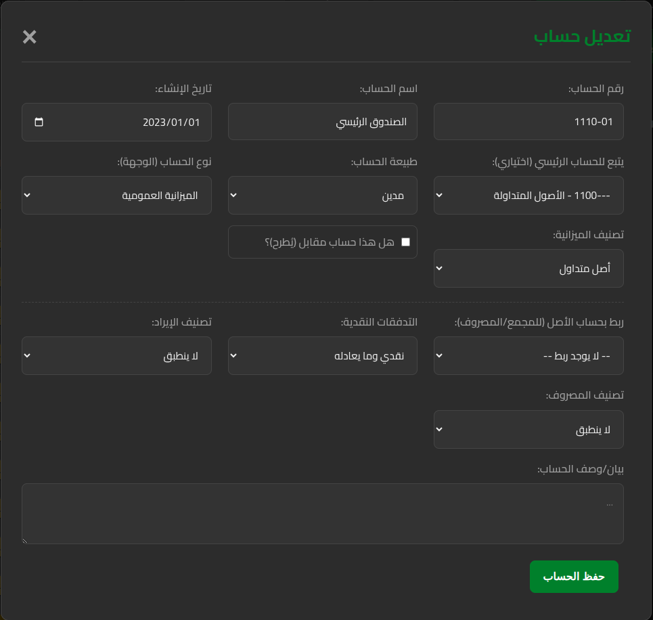This screenshot has width=653, height=620.
Task: Focus the رقم الحساب field containing 1110-01
Action: point(528,122)
